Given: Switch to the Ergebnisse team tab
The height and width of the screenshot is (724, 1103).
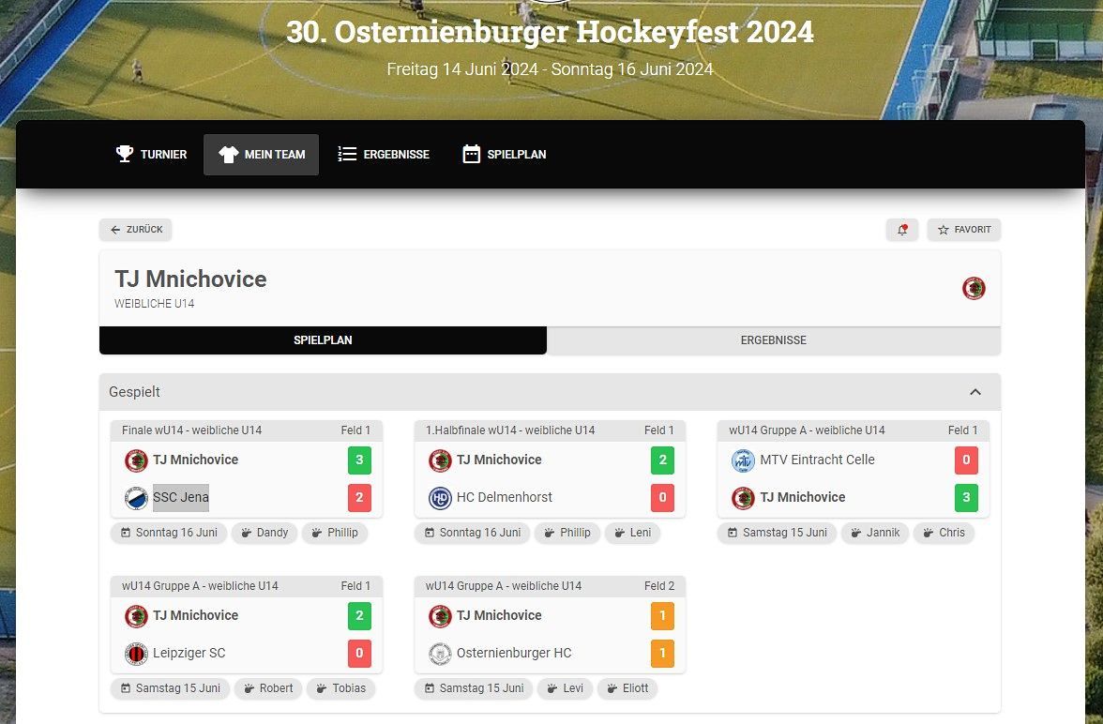Looking at the screenshot, I should pos(773,339).
